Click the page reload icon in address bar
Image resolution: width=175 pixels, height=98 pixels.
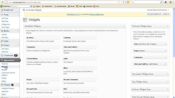pos(124,2)
